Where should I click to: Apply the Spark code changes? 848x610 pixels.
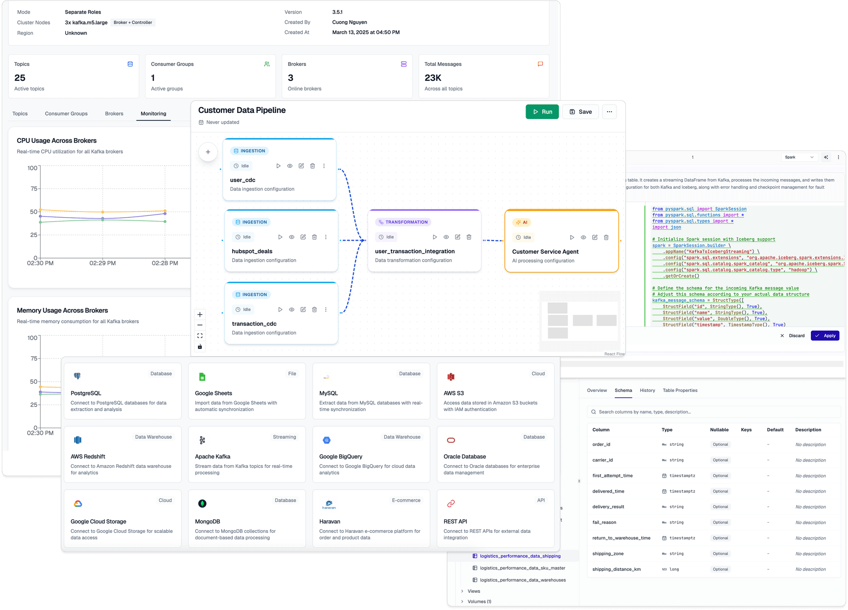(825, 335)
